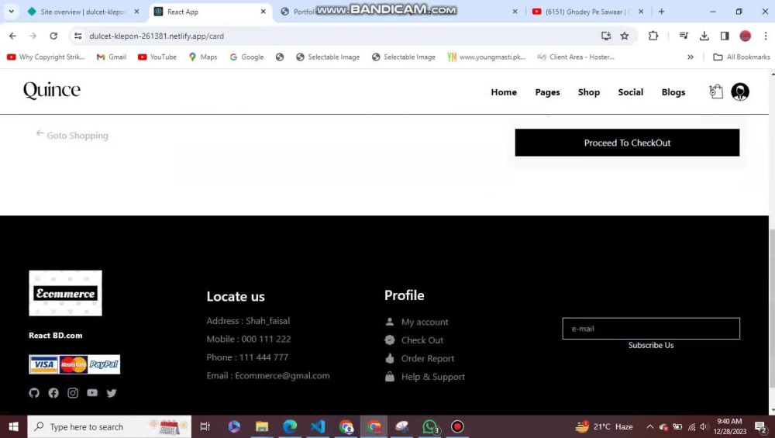This screenshot has width=775, height=438.
Task: Expand the tab search dropdown
Action: pyautogui.click(x=11, y=12)
